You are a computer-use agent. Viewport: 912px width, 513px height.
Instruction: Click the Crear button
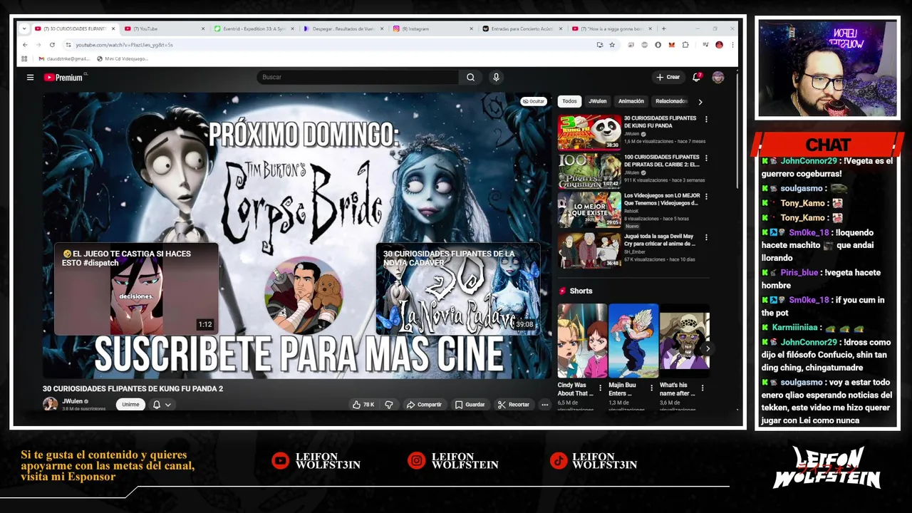click(x=668, y=77)
